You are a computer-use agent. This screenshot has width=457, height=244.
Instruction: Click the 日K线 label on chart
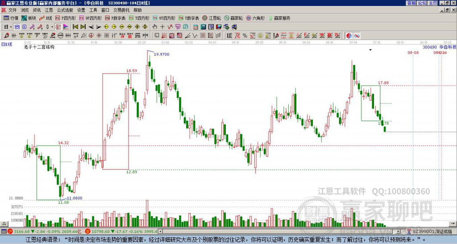coord(6,44)
